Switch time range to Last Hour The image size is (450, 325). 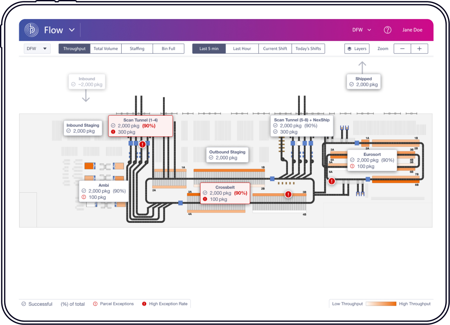point(242,49)
